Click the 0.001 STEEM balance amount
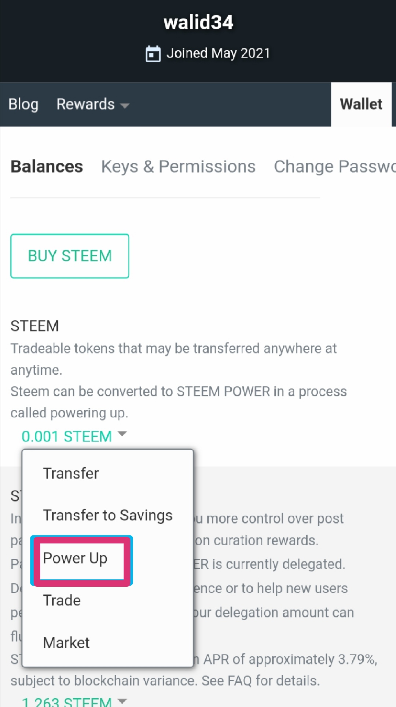This screenshot has width=396, height=707. [x=67, y=436]
